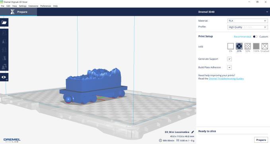
Task: Switch Recommended/Custom print setup toggle
Action: 255,36
